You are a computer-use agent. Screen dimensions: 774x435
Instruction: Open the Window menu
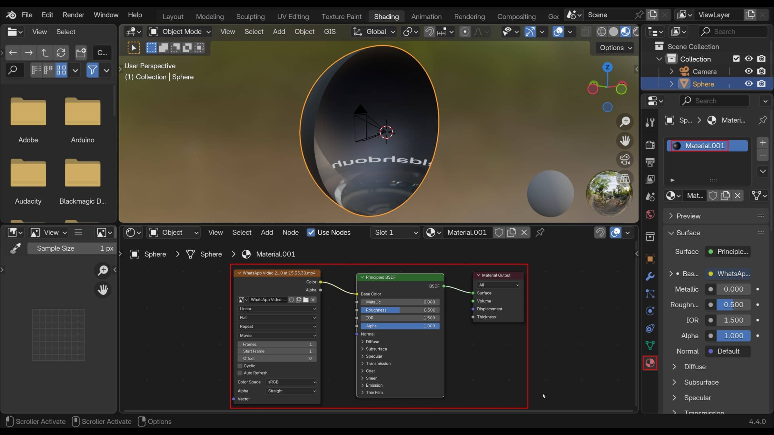(x=106, y=15)
